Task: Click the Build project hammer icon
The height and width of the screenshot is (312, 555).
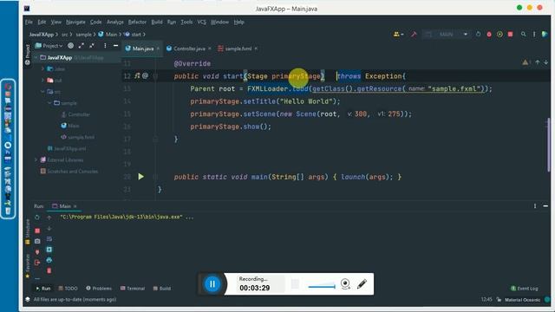Action: (414, 35)
